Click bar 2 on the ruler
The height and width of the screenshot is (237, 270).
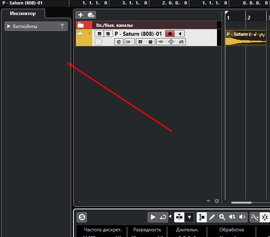tap(249, 18)
